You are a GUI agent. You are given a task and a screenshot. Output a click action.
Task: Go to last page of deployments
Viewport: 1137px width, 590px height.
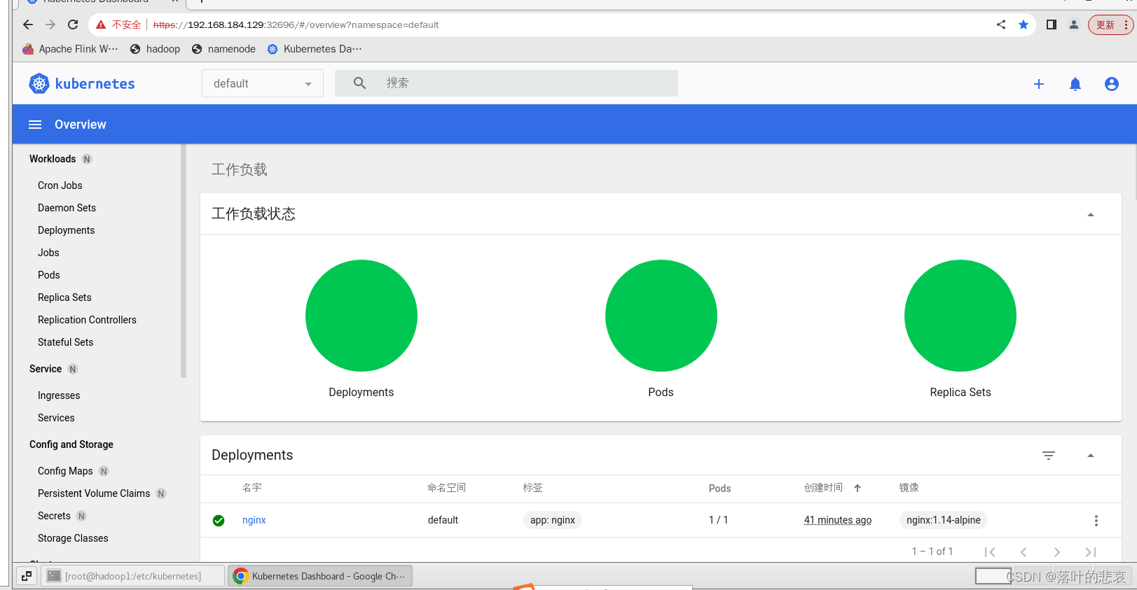click(x=1091, y=552)
